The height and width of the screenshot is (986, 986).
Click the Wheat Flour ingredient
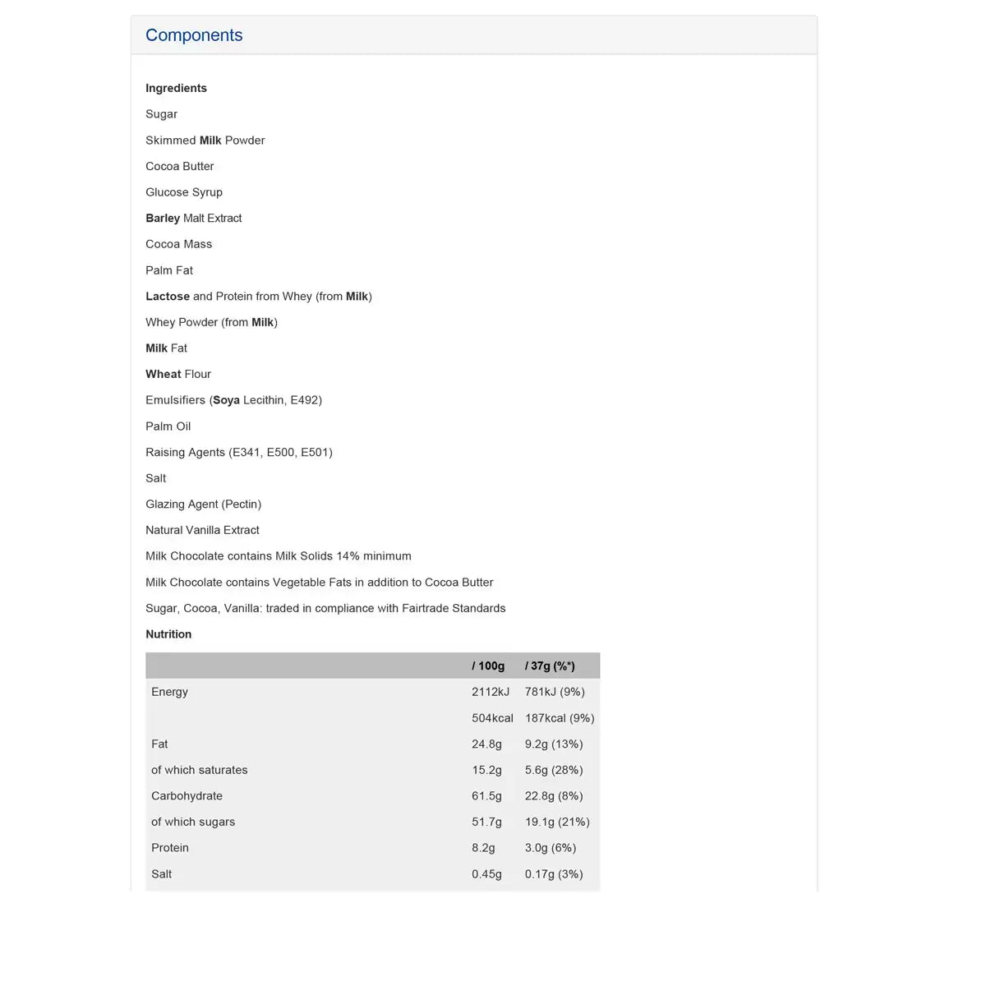coord(178,374)
